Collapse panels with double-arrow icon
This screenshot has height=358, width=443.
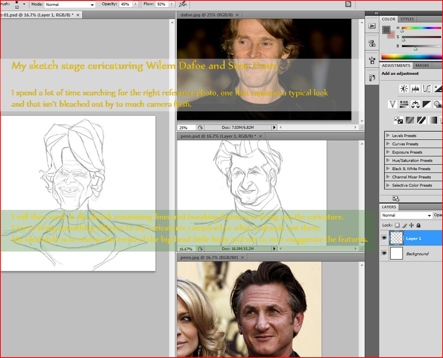[376, 13]
